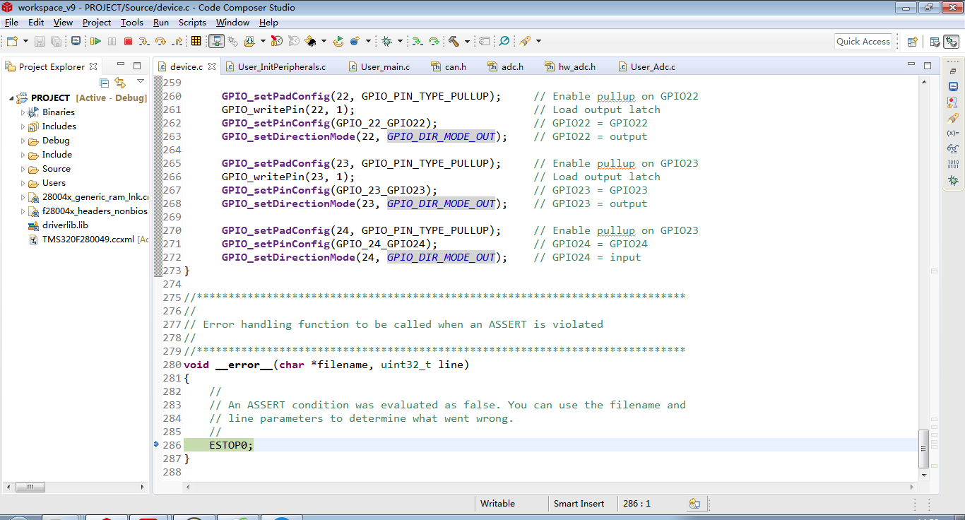The height and width of the screenshot is (520, 965).
Task: Click the yellow grid icon in toolbar
Action: (196, 41)
